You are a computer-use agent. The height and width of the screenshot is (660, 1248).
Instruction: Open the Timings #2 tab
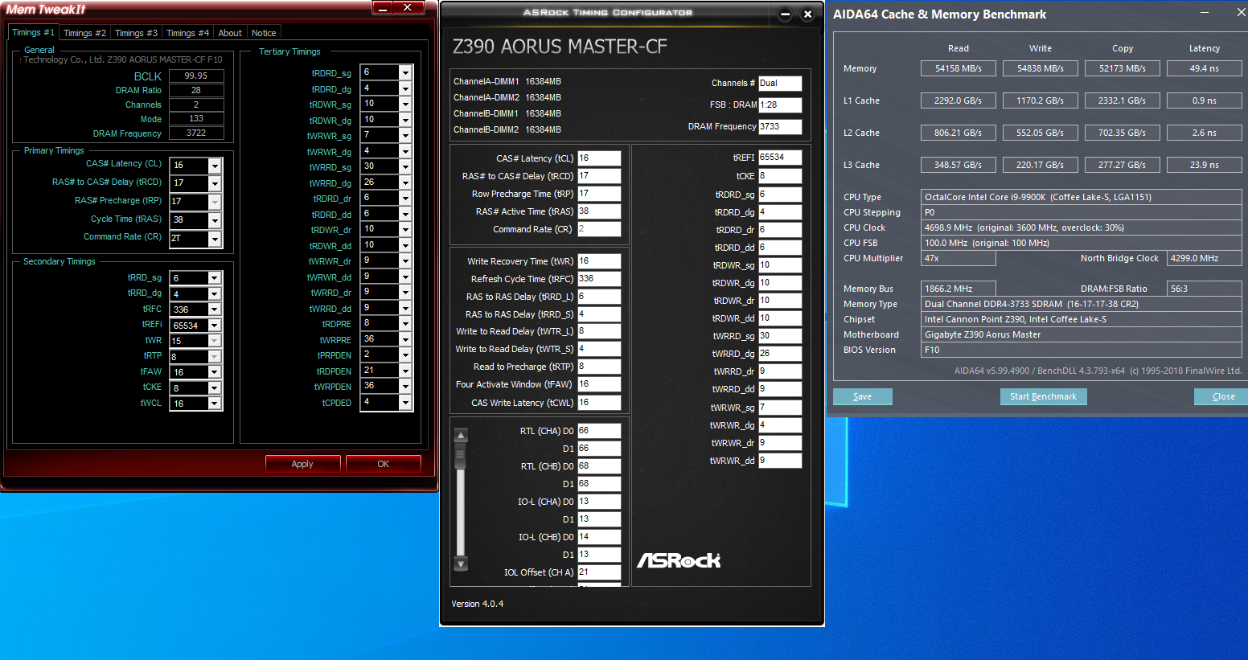pyautogui.click(x=84, y=33)
